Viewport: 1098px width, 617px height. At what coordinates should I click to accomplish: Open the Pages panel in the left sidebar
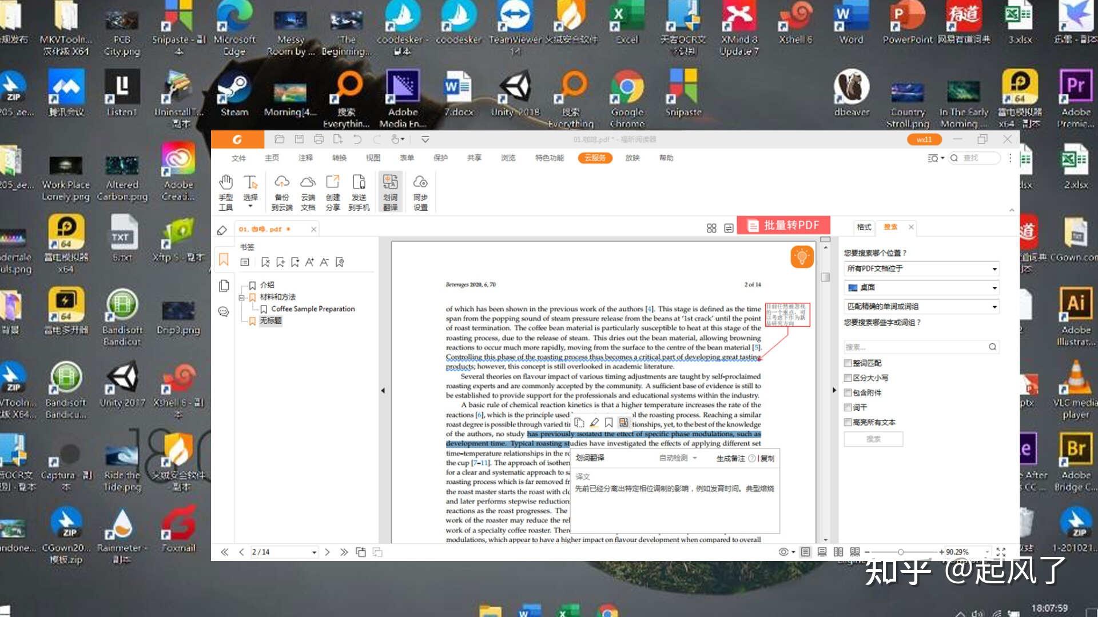(224, 286)
